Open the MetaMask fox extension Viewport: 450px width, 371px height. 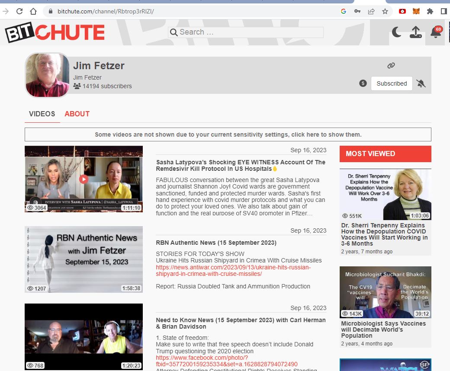[x=416, y=12]
